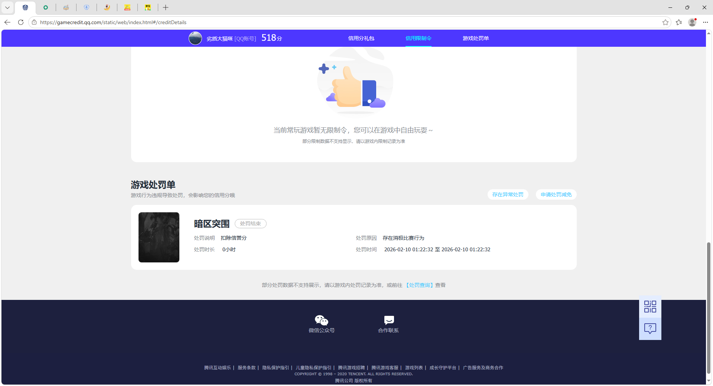Click the scrollbar down arrow
Viewport: 713px width, 386px height.
709,381
